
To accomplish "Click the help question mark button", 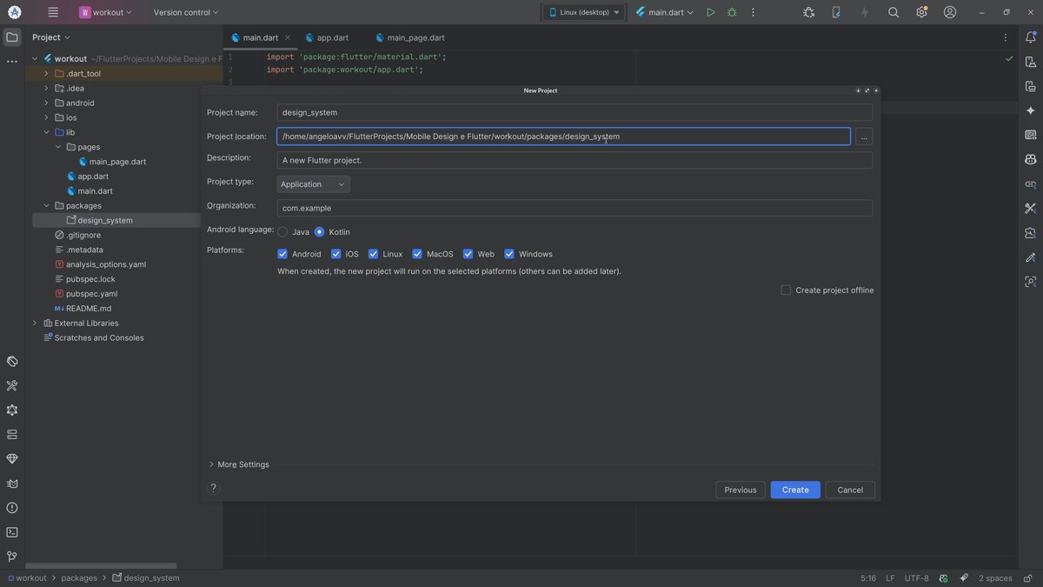I will pos(213,489).
